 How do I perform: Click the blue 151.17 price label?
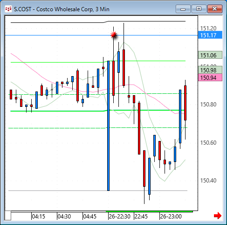[210, 35]
